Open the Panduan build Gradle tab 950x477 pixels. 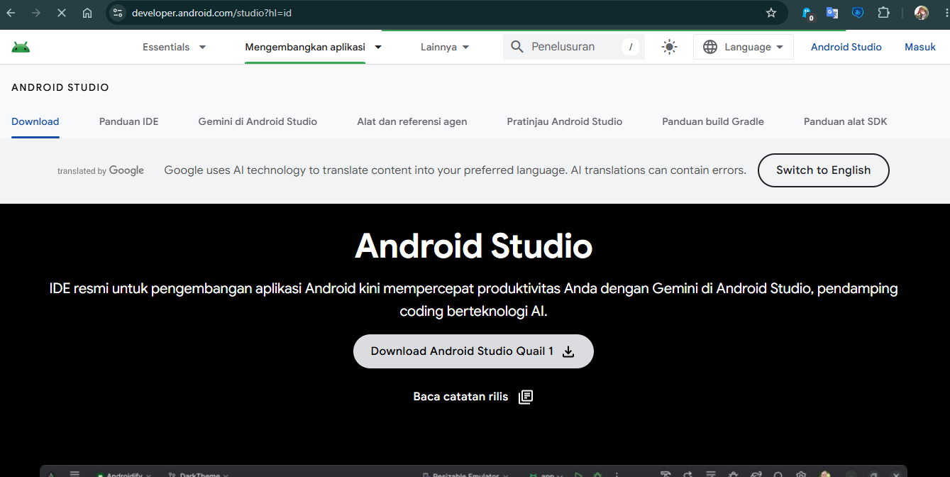coord(713,121)
